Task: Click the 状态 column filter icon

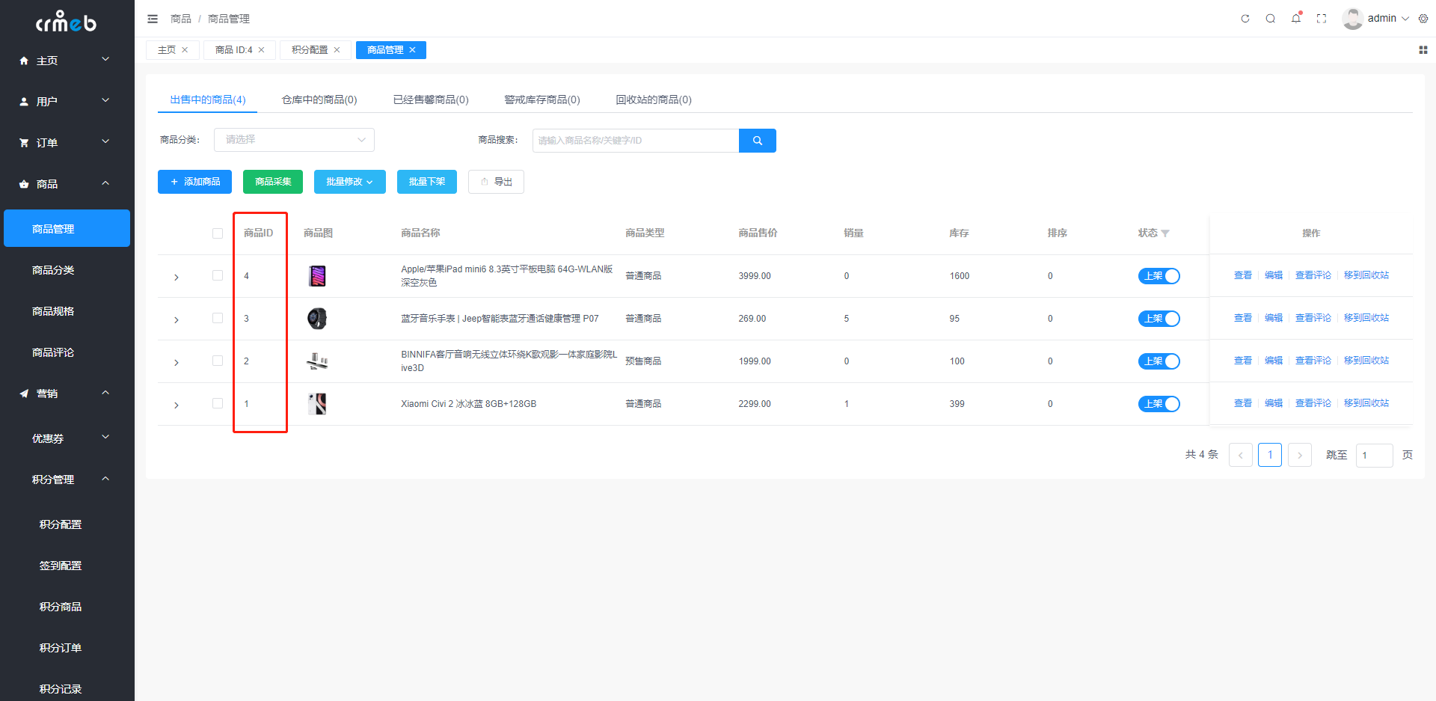Action: (x=1165, y=233)
